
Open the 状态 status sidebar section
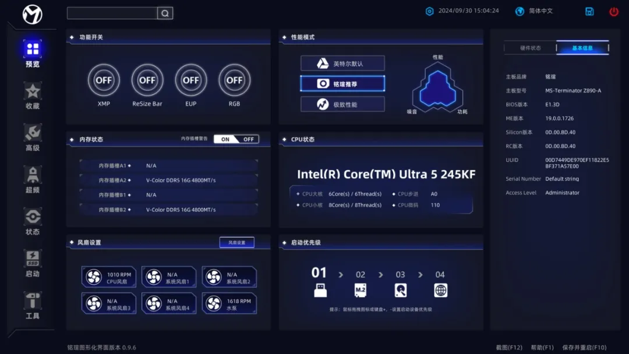33,221
